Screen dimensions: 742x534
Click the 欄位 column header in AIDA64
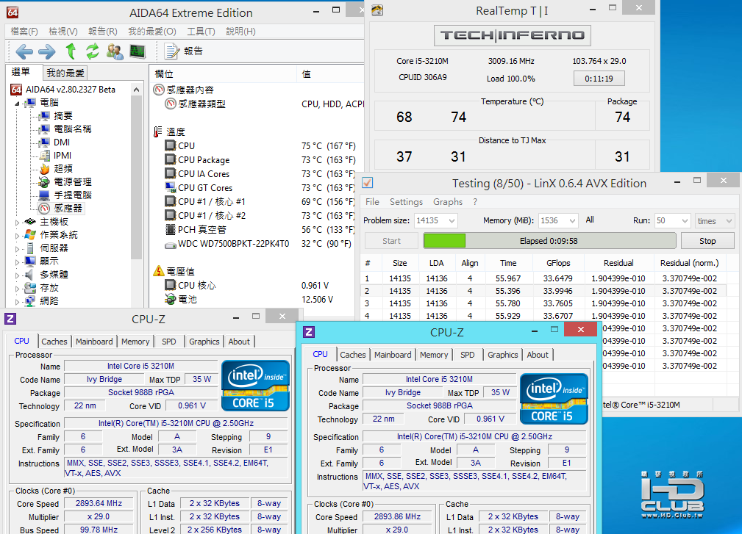[x=224, y=73]
